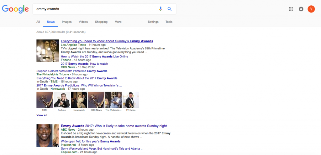Open the Settings dropdown
The width and height of the screenshot is (321, 155).
(153, 22)
